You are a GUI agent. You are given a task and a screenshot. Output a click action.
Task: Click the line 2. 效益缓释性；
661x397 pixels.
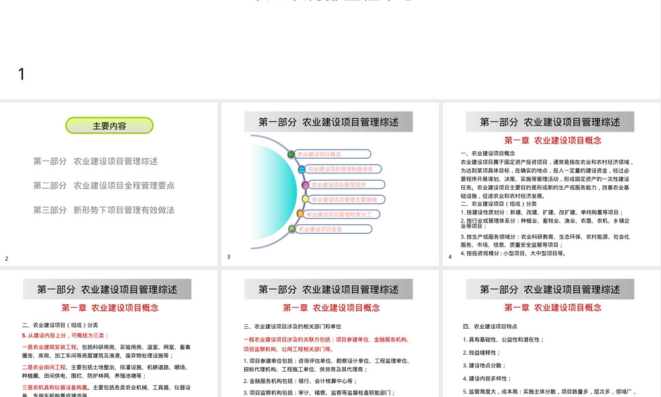pyautogui.click(x=481, y=353)
